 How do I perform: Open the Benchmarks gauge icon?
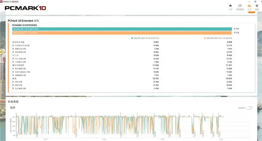[240, 6]
